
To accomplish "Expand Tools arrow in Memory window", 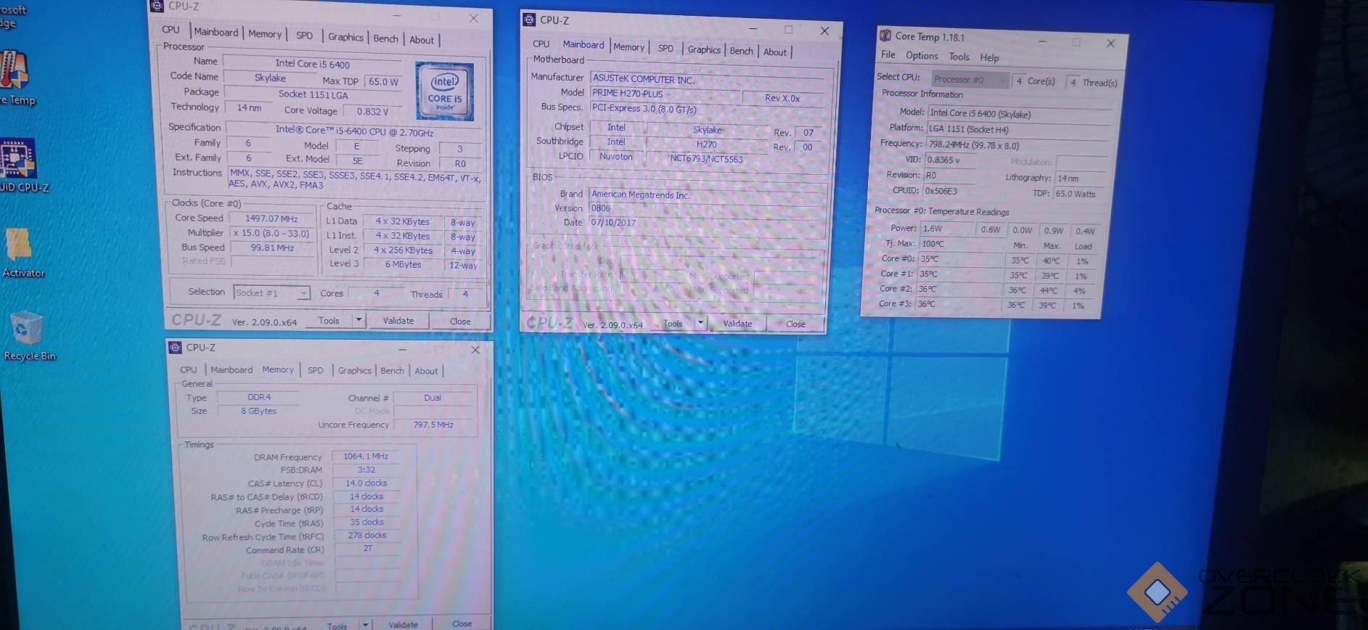I will pyautogui.click(x=366, y=624).
